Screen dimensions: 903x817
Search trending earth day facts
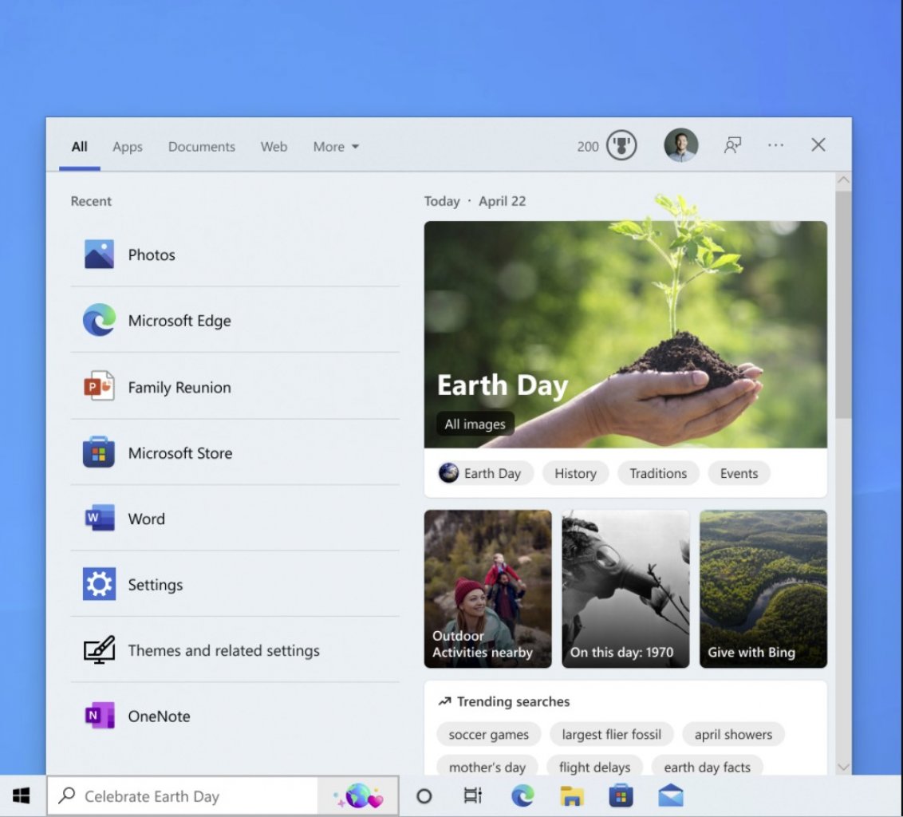pos(707,766)
